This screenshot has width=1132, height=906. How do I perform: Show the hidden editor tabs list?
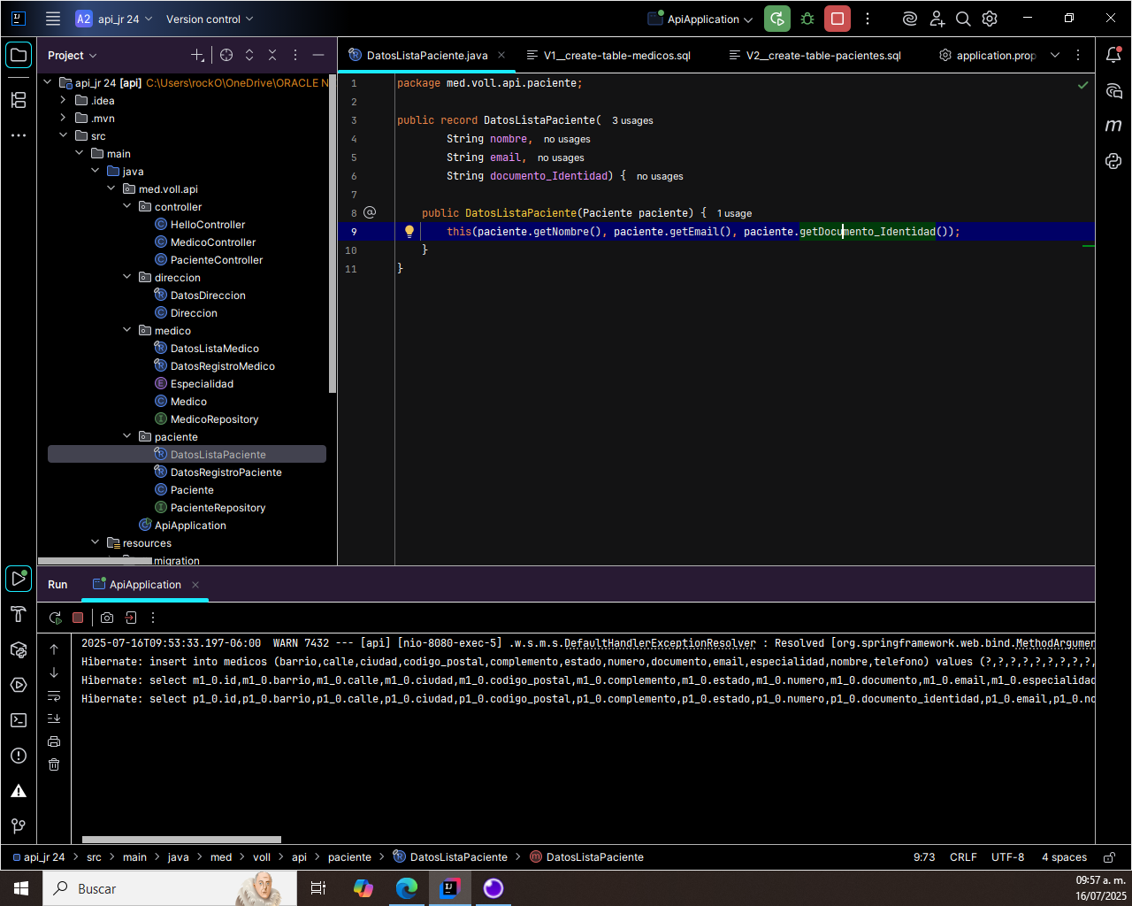point(1055,55)
